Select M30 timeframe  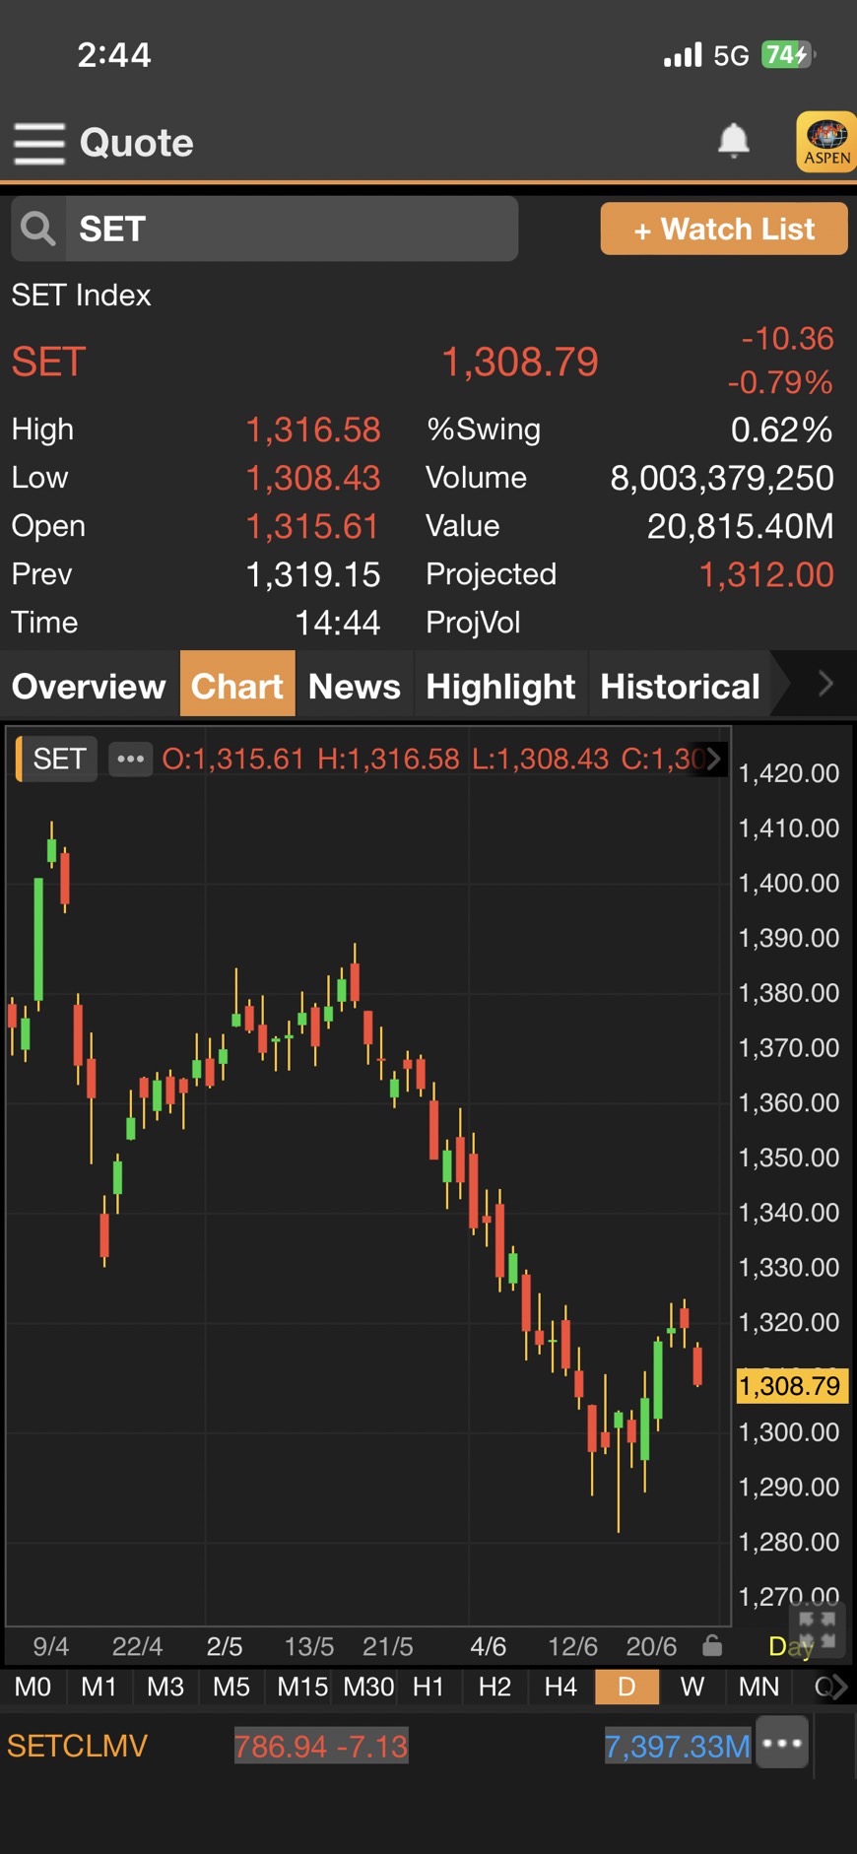point(368,1687)
